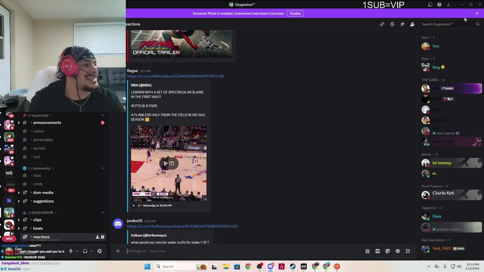Open the apps launcher icon in message bar

point(408,251)
